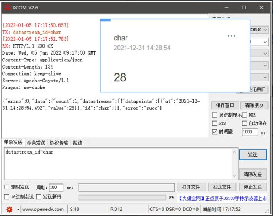The image size is (273, 216).
Task: Click the Server: Apache-Coyote/1.1 line
Action: pyautogui.click(x=36, y=81)
